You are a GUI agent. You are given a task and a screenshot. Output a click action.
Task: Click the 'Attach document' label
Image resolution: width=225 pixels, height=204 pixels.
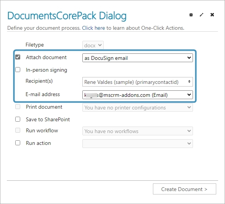46,57
